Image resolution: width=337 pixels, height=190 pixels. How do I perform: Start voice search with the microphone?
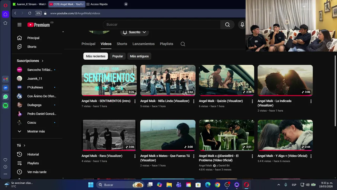pyautogui.click(x=242, y=25)
